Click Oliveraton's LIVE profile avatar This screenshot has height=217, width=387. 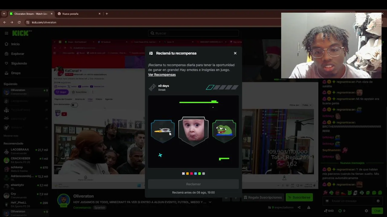[64, 200]
